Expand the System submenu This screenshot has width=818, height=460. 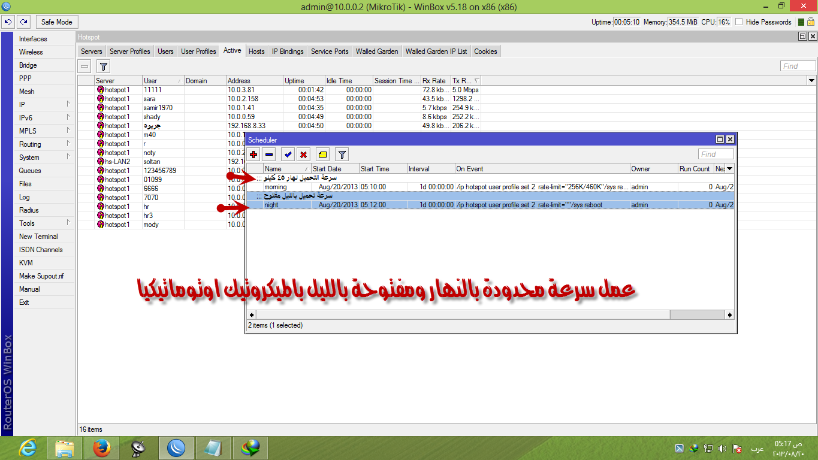[45, 158]
